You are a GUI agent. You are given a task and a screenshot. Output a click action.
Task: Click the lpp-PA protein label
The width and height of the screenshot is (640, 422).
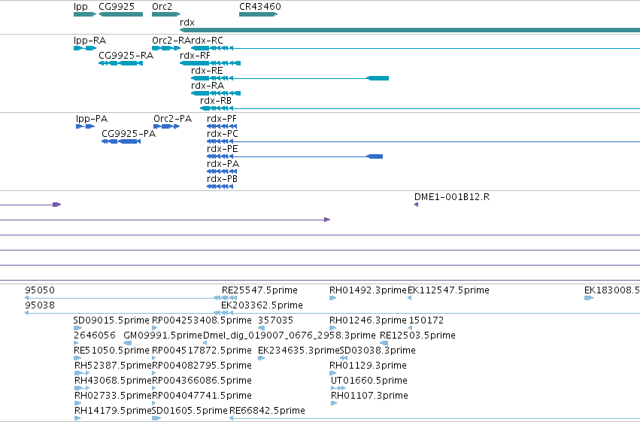coord(92,119)
